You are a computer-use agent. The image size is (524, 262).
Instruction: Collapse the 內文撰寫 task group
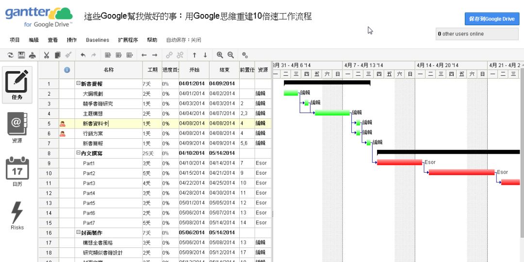[x=78, y=153]
